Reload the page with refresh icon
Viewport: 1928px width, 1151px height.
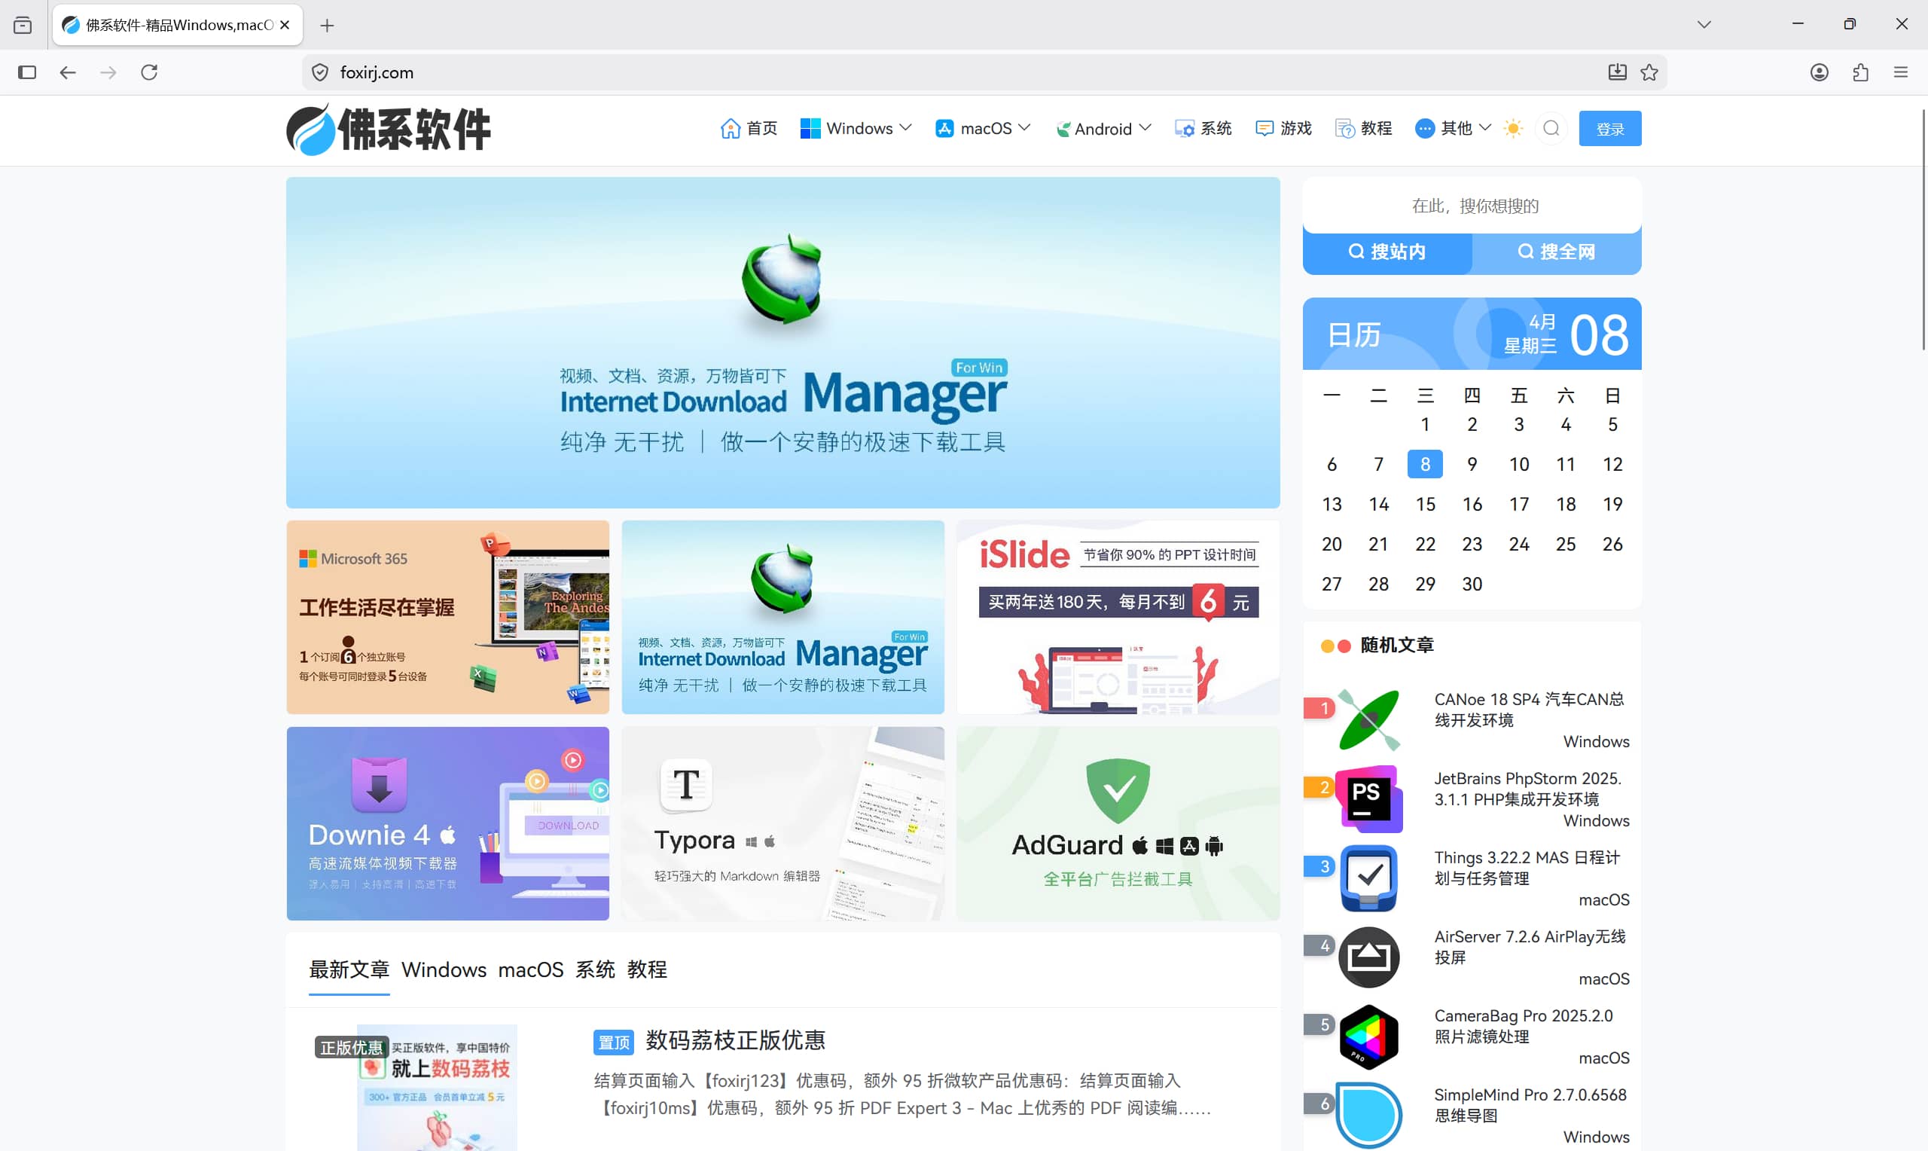click(149, 72)
